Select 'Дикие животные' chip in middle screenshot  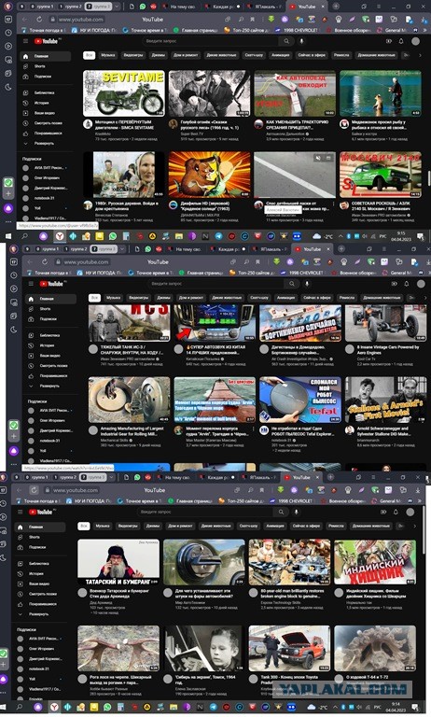[227, 298]
